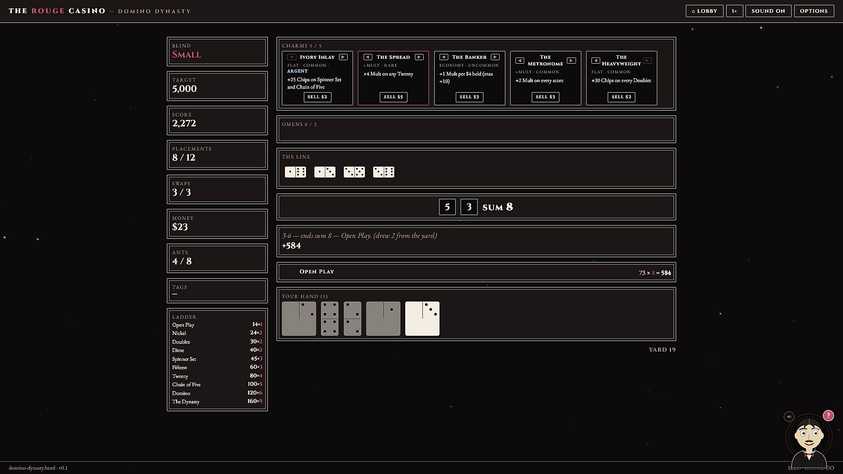Click The Banker charm effect text
This screenshot has width=843, height=474.
point(466,78)
